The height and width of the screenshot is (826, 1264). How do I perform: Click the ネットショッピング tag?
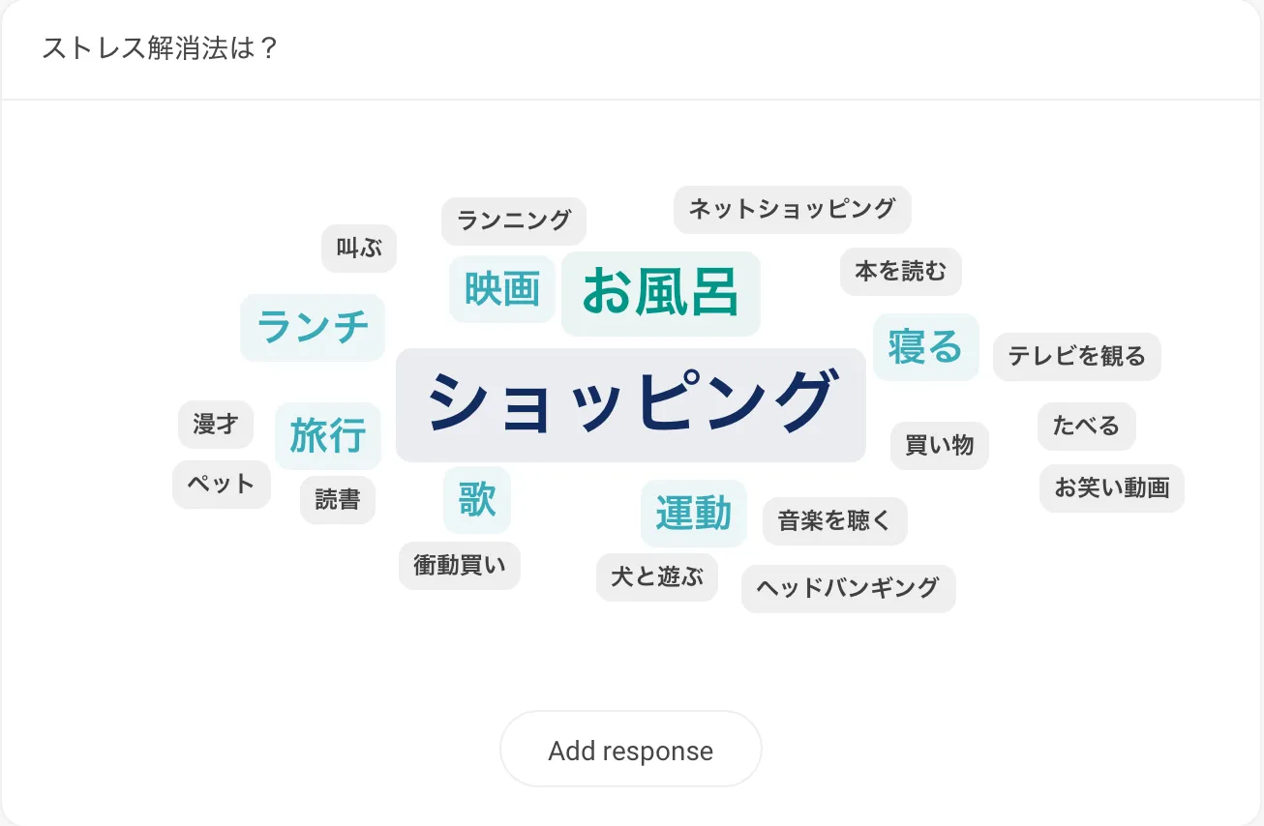(x=792, y=209)
